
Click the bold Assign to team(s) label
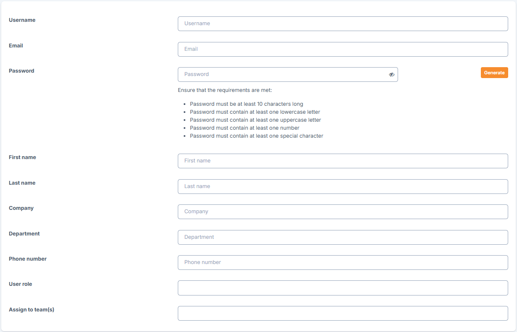click(x=32, y=310)
